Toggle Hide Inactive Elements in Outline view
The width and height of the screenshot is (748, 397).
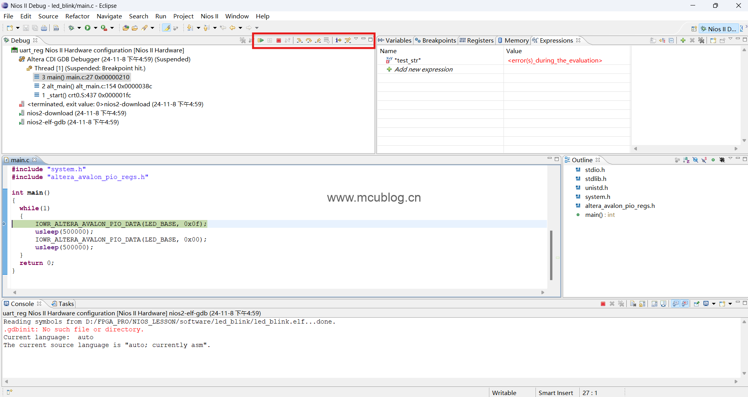tap(722, 160)
